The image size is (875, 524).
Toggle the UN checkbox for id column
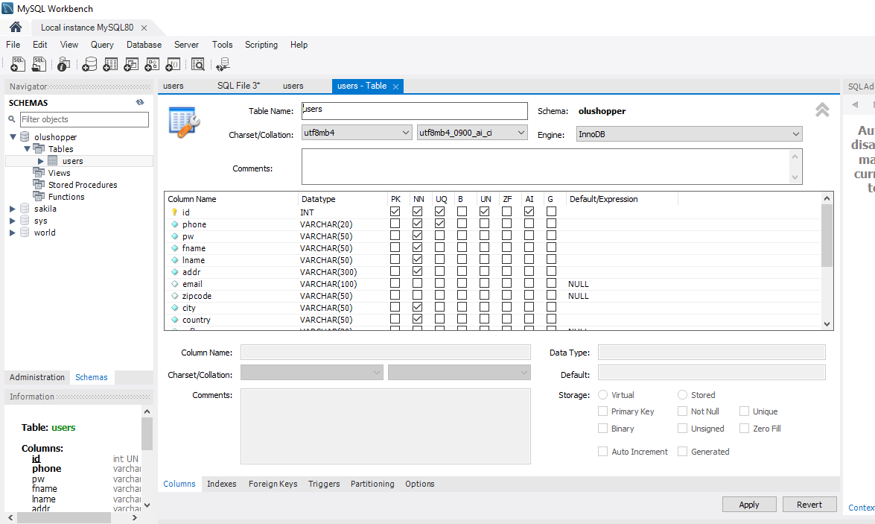tap(484, 212)
